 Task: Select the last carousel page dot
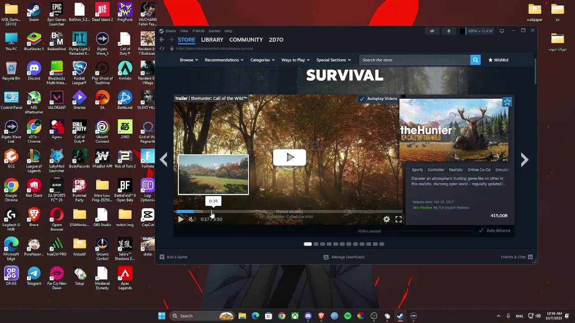click(x=382, y=244)
